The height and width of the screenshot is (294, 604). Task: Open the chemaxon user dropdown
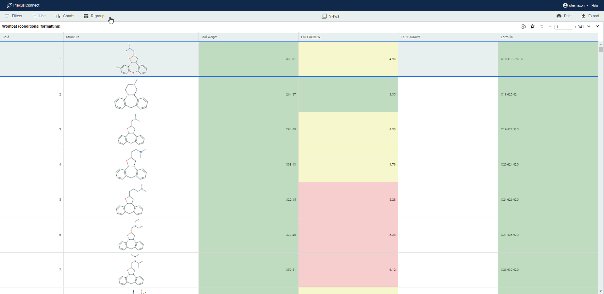(575, 5)
